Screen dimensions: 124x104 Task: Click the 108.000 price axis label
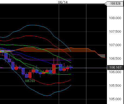coord(115,18)
